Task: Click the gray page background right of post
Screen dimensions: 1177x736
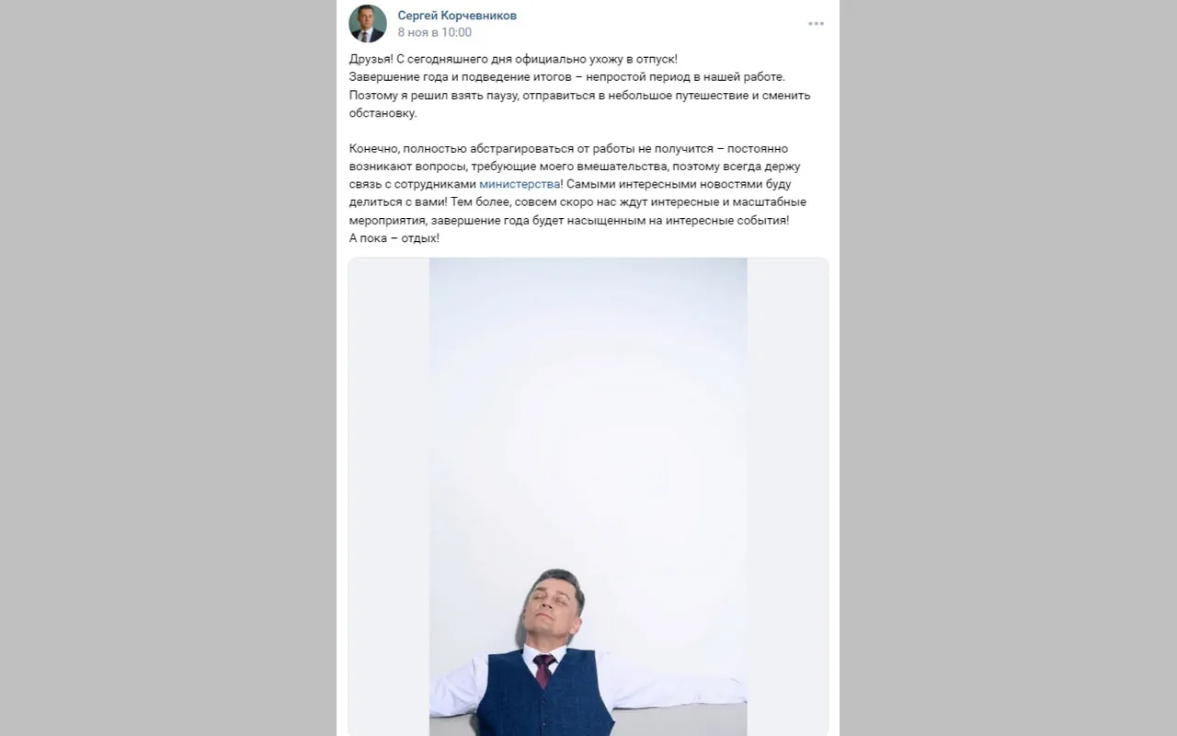Action: pos(1008,368)
